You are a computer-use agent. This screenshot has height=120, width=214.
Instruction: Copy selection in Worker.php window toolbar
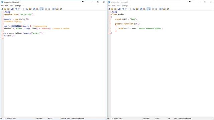tap(134, 9)
